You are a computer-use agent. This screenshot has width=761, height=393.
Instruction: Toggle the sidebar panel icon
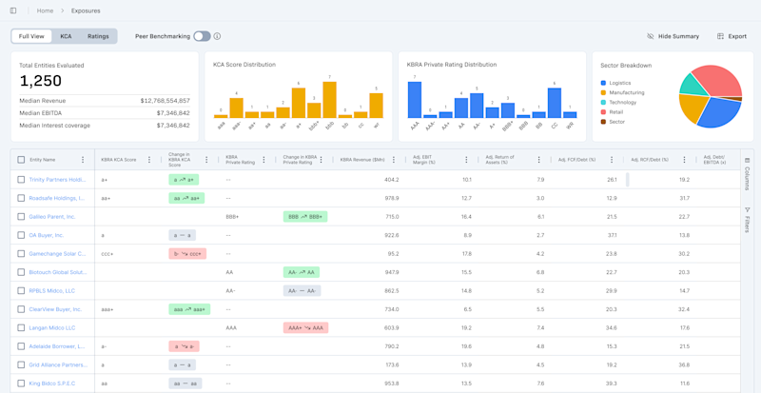pyautogui.click(x=13, y=10)
